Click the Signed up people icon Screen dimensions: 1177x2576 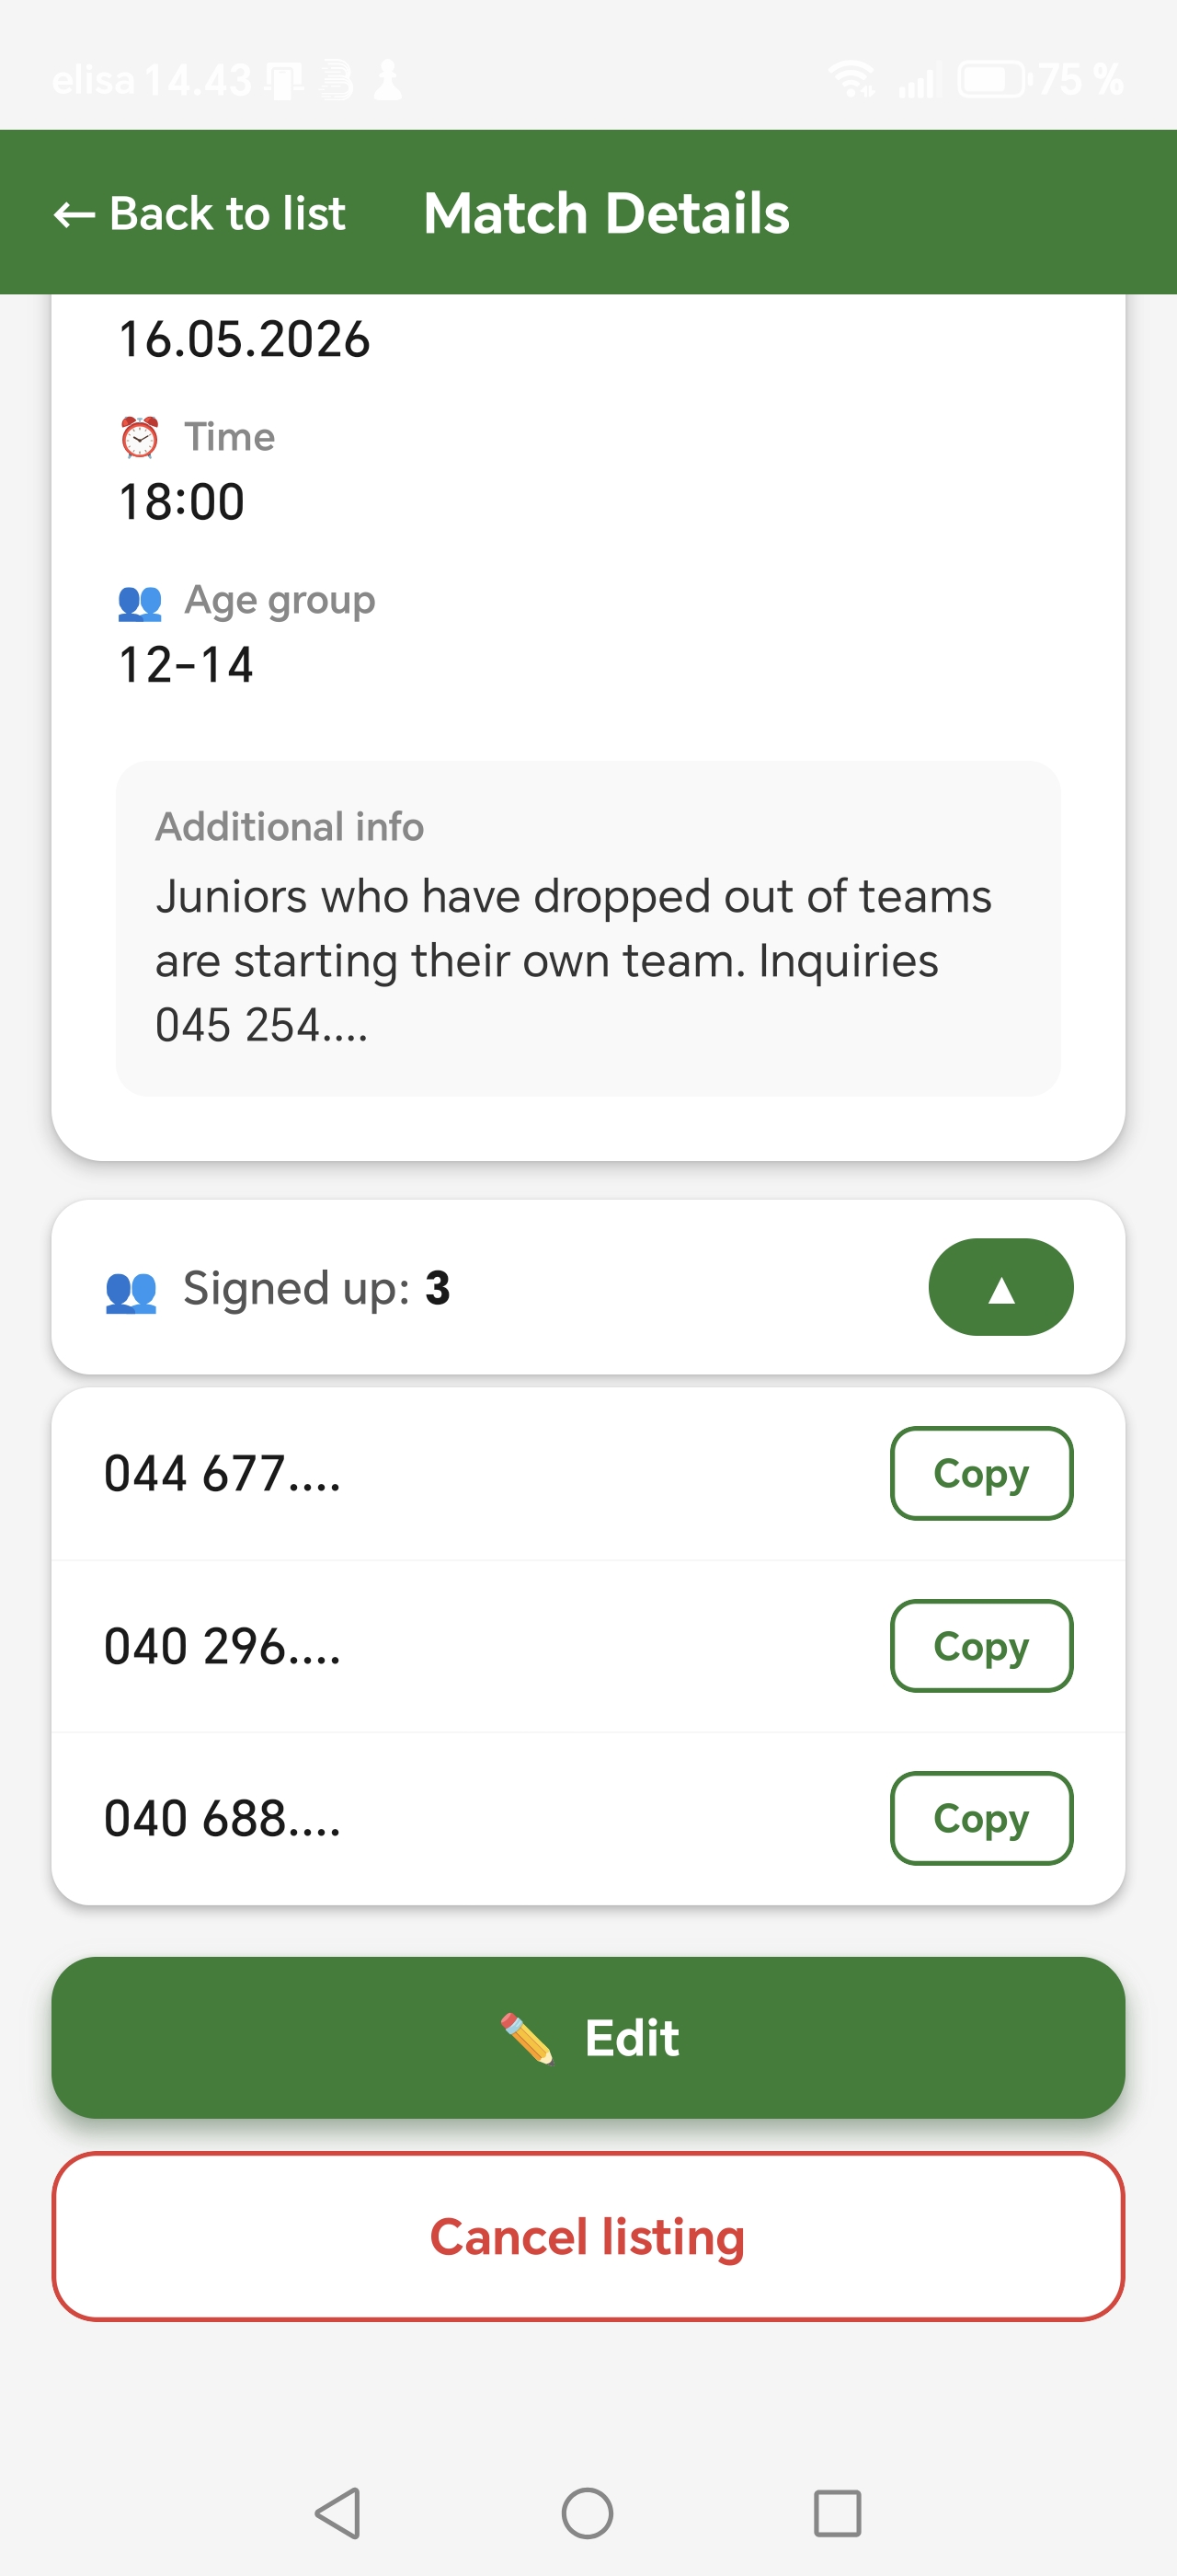pos(131,1291)
